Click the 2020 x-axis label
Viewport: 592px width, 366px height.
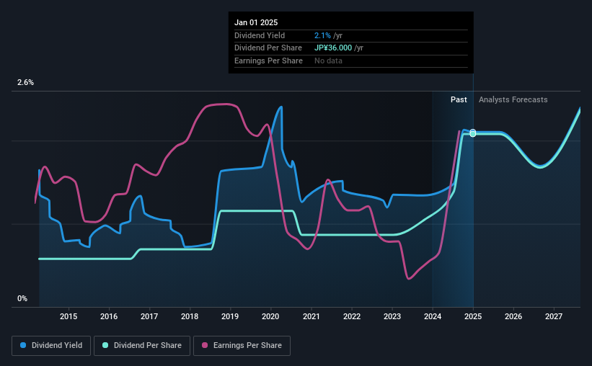(x=270, y=316)
